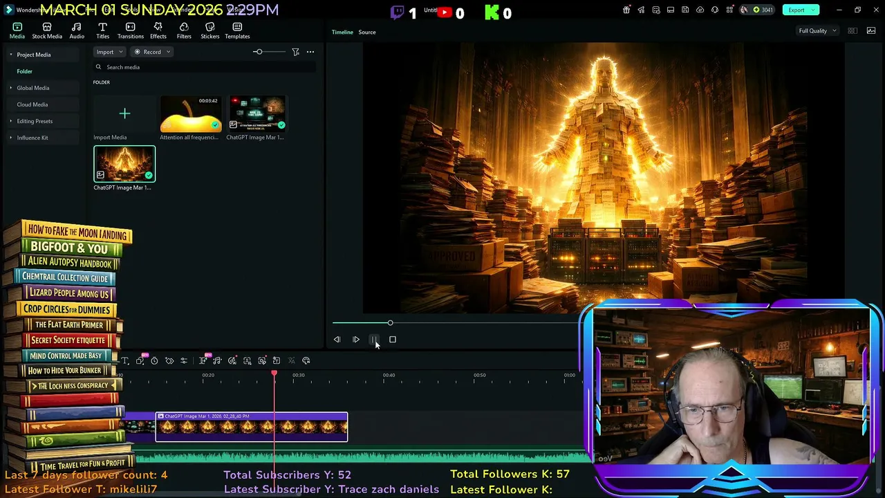The height and width of the screenshot is (498, 885).
Task: Click the user avatar in title bar
Action: click(744, 10)
